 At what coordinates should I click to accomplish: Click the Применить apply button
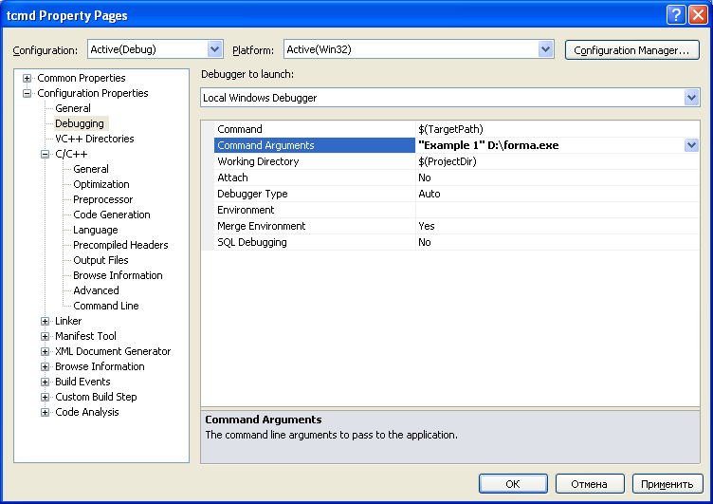[667, 483]
